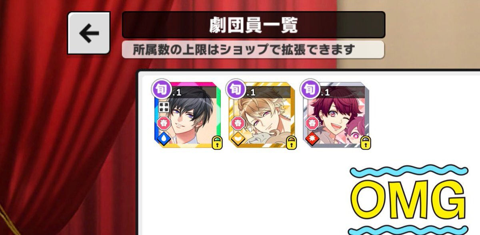Tap the shop expansion hint banner

[x=253, y=49]
